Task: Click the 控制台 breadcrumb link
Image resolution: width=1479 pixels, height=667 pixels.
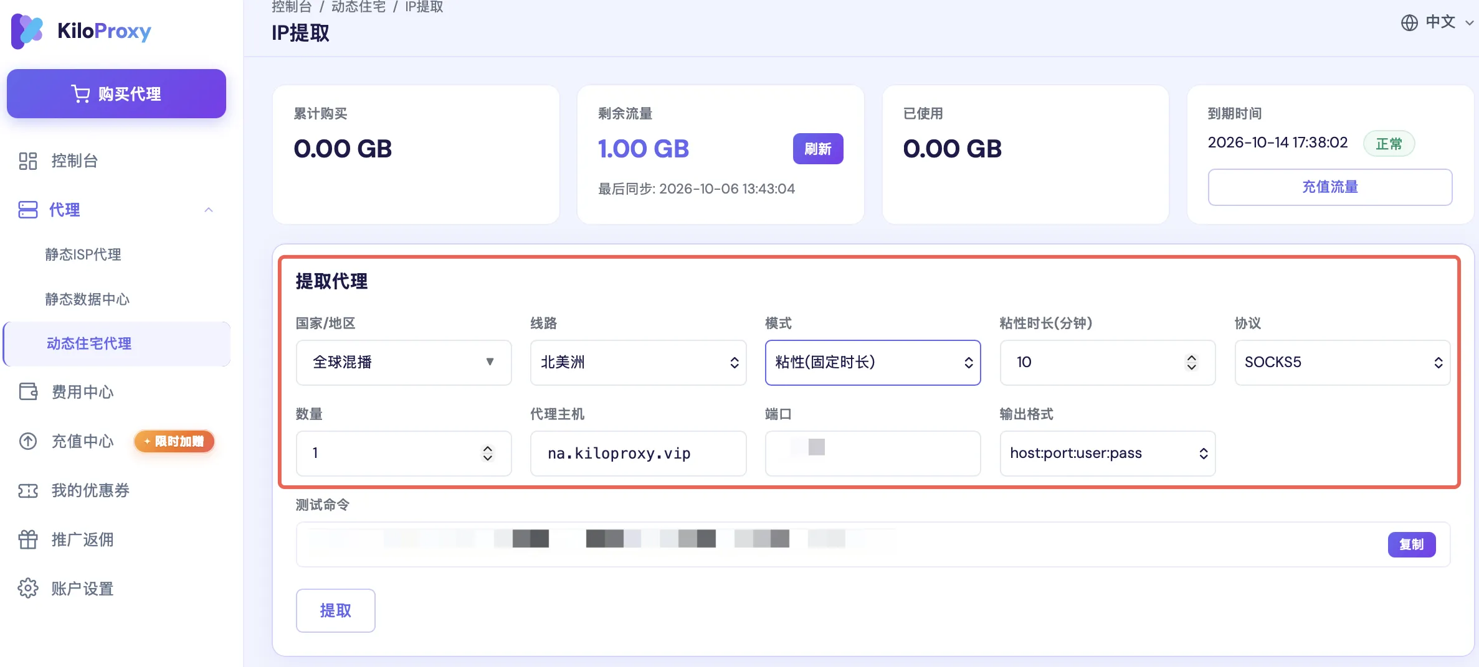Action: coord(292,7)
